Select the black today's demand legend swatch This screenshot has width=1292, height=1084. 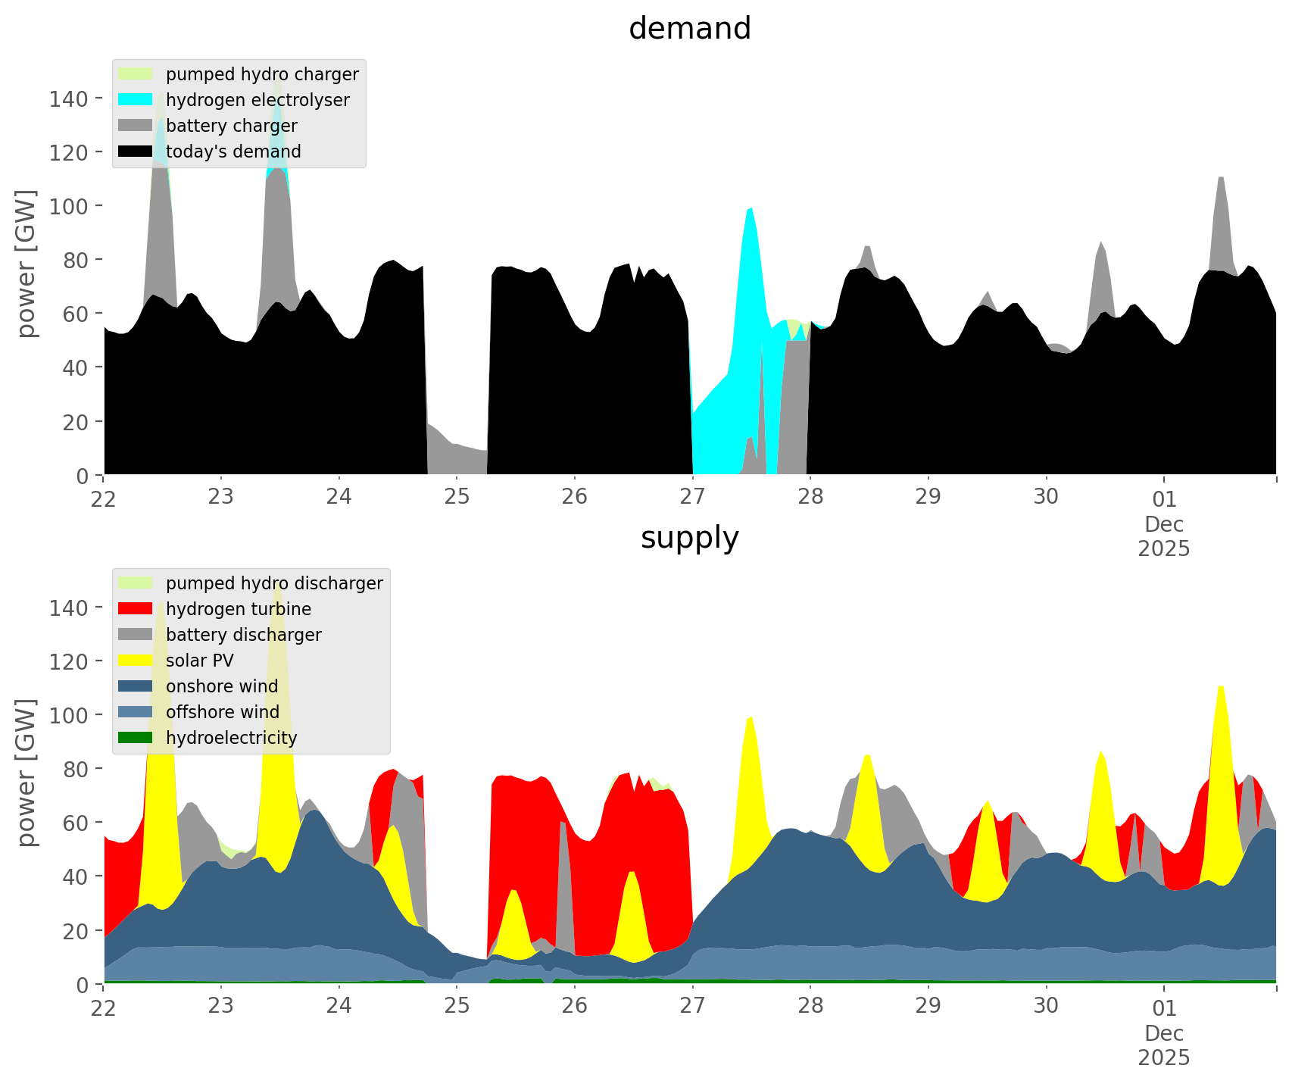[136, 152]
